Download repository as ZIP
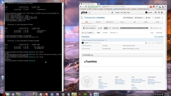The height and width of the screenshot is (96, 171). point(100,28)
